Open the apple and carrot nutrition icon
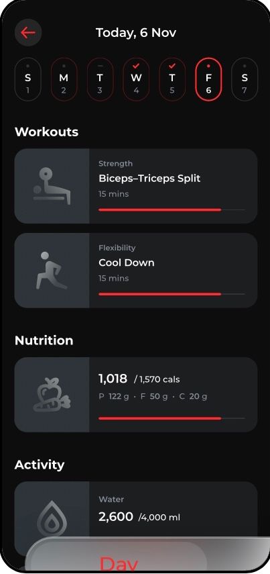The image size is (270, 574). tap(52, 395)
